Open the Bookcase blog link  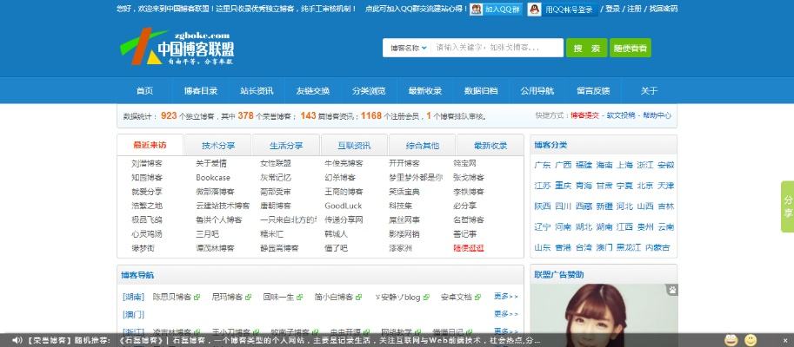coord(213,178)
